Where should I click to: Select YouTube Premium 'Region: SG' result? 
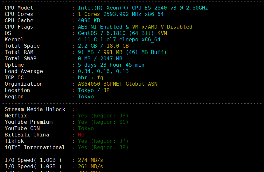[x=110, y=122]
